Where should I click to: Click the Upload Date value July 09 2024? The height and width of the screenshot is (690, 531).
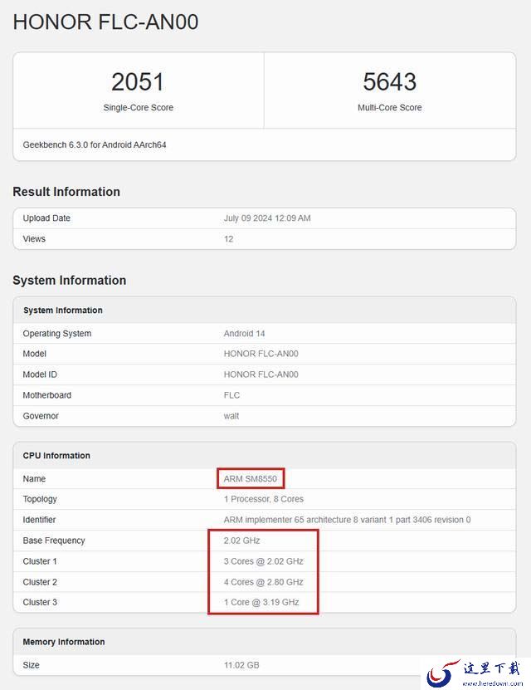(x=267, y=218)
